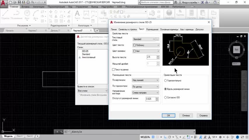Toggle Object snap icon in status bar
249x140 pixels.
[188, 137]
